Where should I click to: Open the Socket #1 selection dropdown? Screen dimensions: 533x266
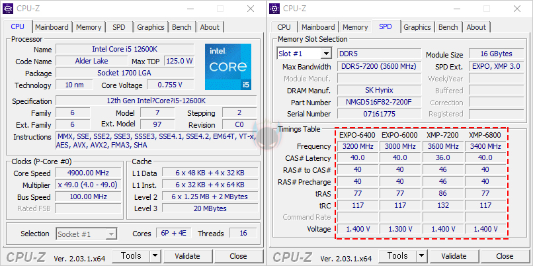[x=111, y=234]
